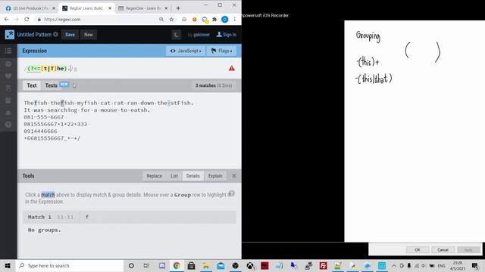
Task: Open Cortana circle icon on taskbar
Action: coord(131,265)
